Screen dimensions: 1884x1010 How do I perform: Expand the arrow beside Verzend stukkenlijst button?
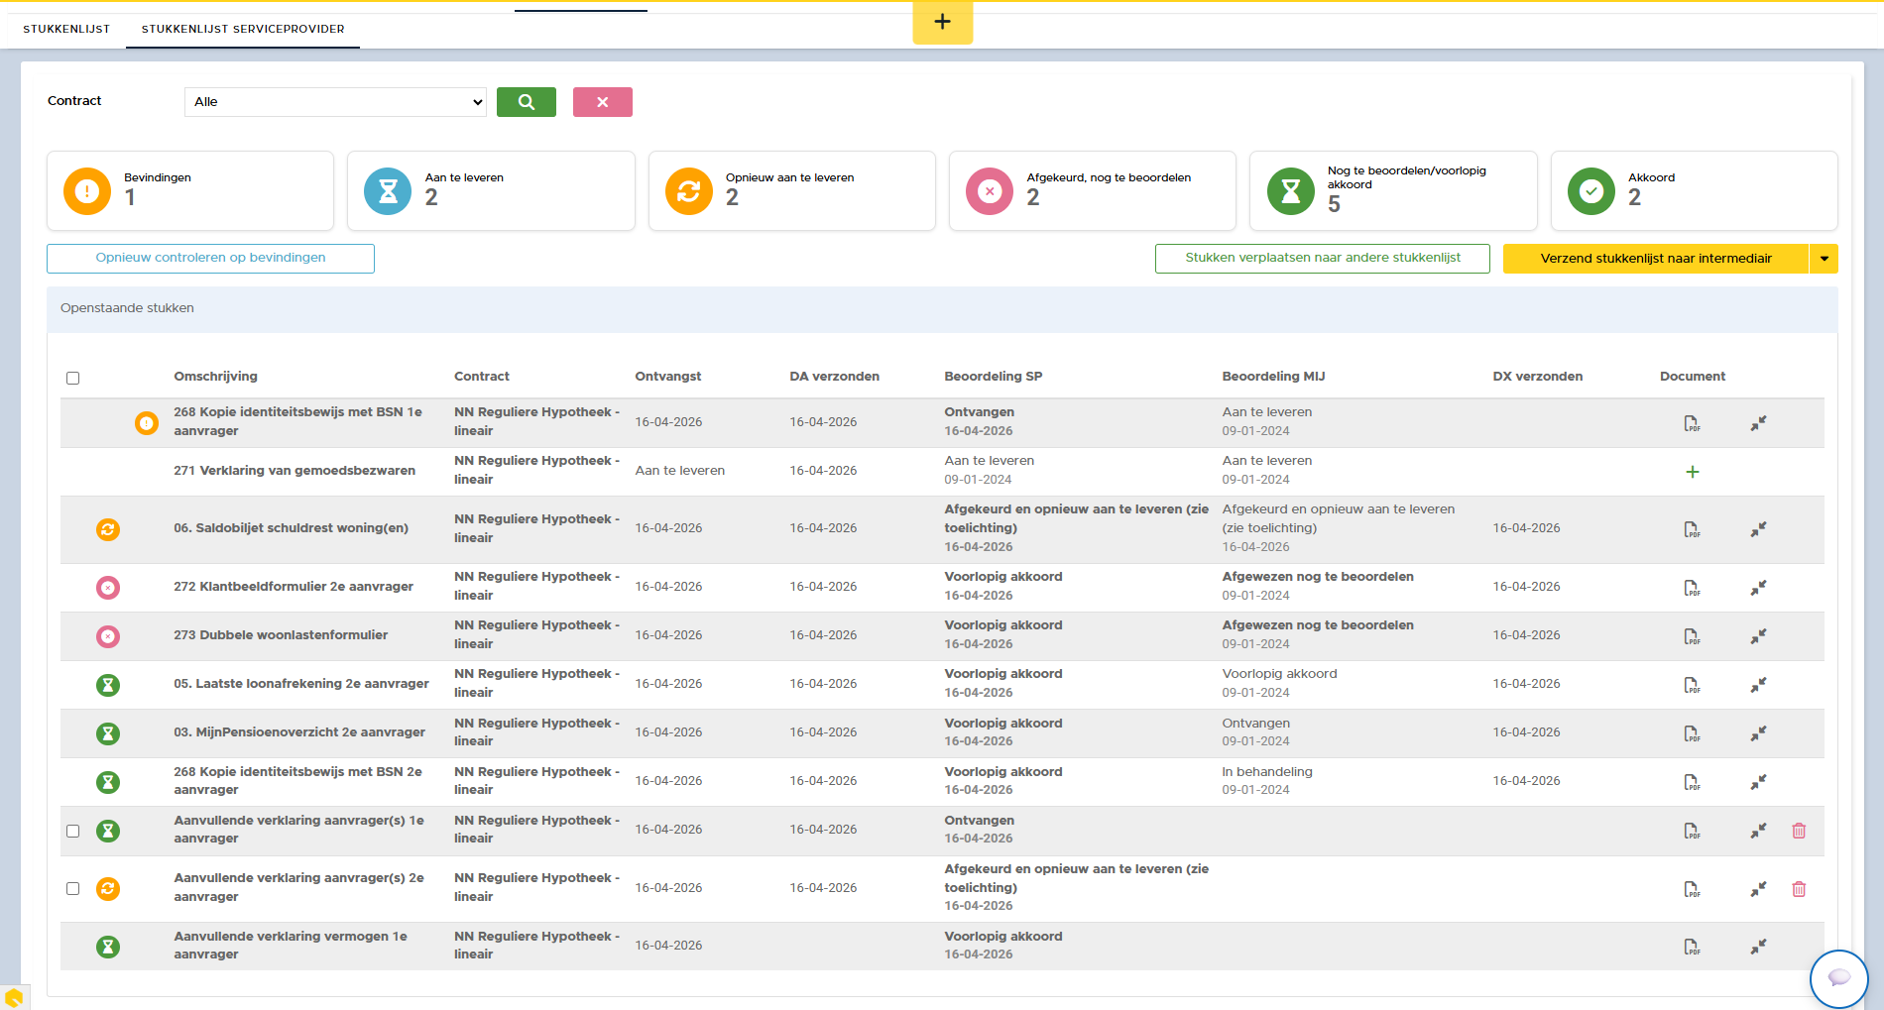1824,259
